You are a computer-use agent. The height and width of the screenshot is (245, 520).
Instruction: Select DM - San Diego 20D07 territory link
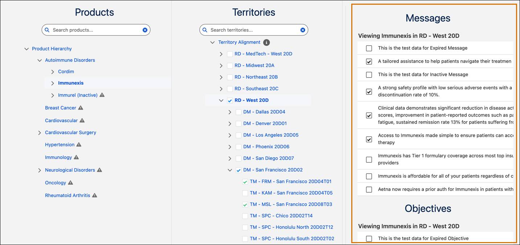point(269,158)
